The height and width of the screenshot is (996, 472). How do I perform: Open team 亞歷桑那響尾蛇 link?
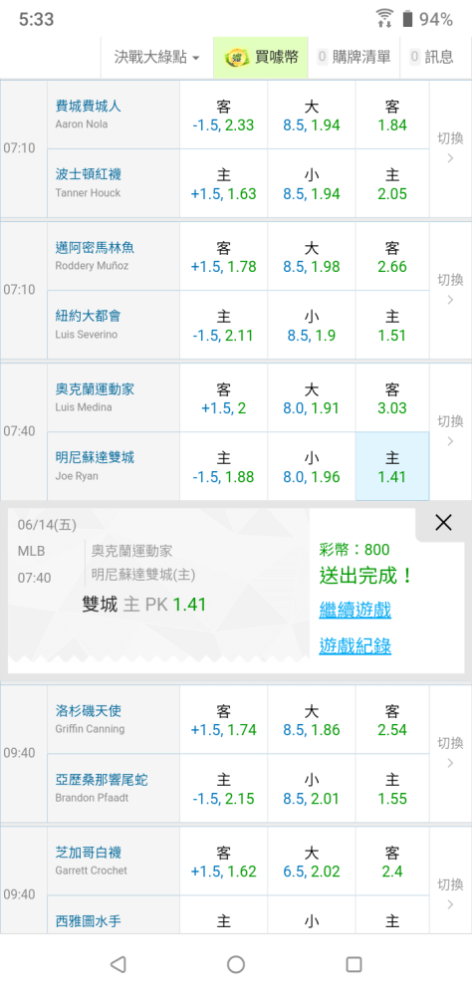(x=102, y=780)
